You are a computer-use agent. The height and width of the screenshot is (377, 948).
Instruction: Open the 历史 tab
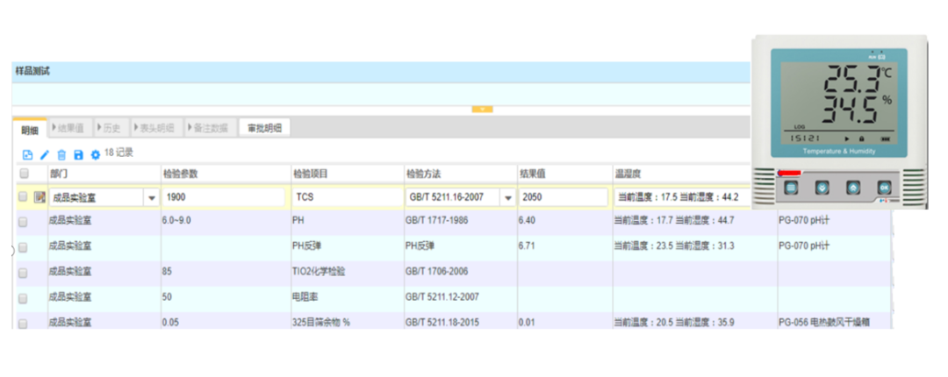[108, 128]
